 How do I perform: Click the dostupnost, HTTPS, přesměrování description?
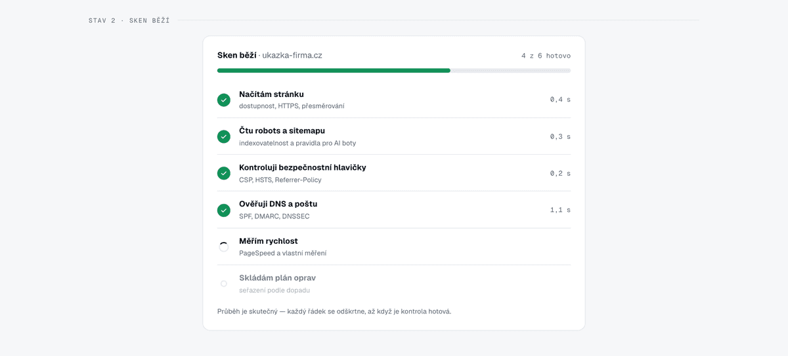coord(292,106)
